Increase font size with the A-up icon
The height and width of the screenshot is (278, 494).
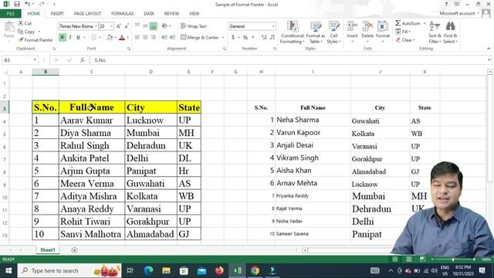(x=119, y=26)
